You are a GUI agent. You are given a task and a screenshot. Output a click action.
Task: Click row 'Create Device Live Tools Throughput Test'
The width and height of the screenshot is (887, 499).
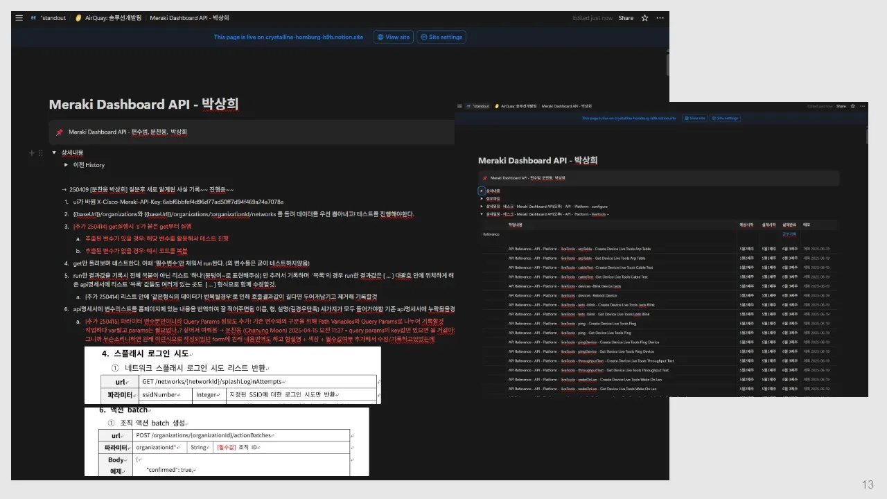[x=591, y=361]
